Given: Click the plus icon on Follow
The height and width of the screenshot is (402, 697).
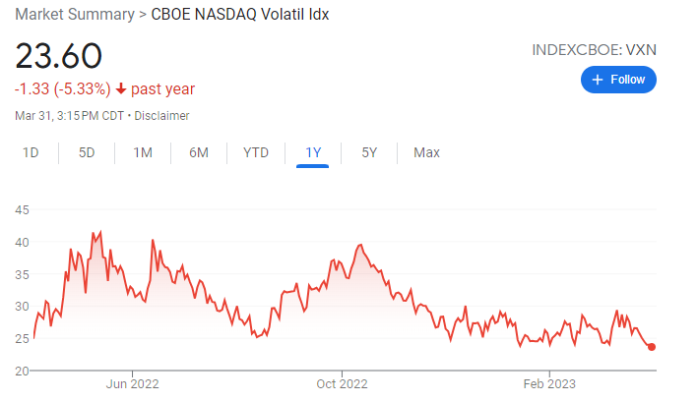Looking at the screenshot, I should (x=597, y=80).
